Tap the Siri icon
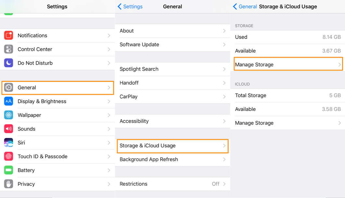This screenshot has height=198, width=345. [x=8, y=143]
